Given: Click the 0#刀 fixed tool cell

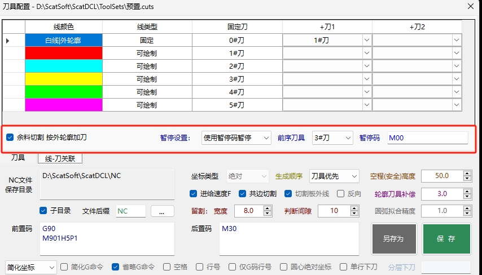Looking at the screenshot, I should point(237,40).
